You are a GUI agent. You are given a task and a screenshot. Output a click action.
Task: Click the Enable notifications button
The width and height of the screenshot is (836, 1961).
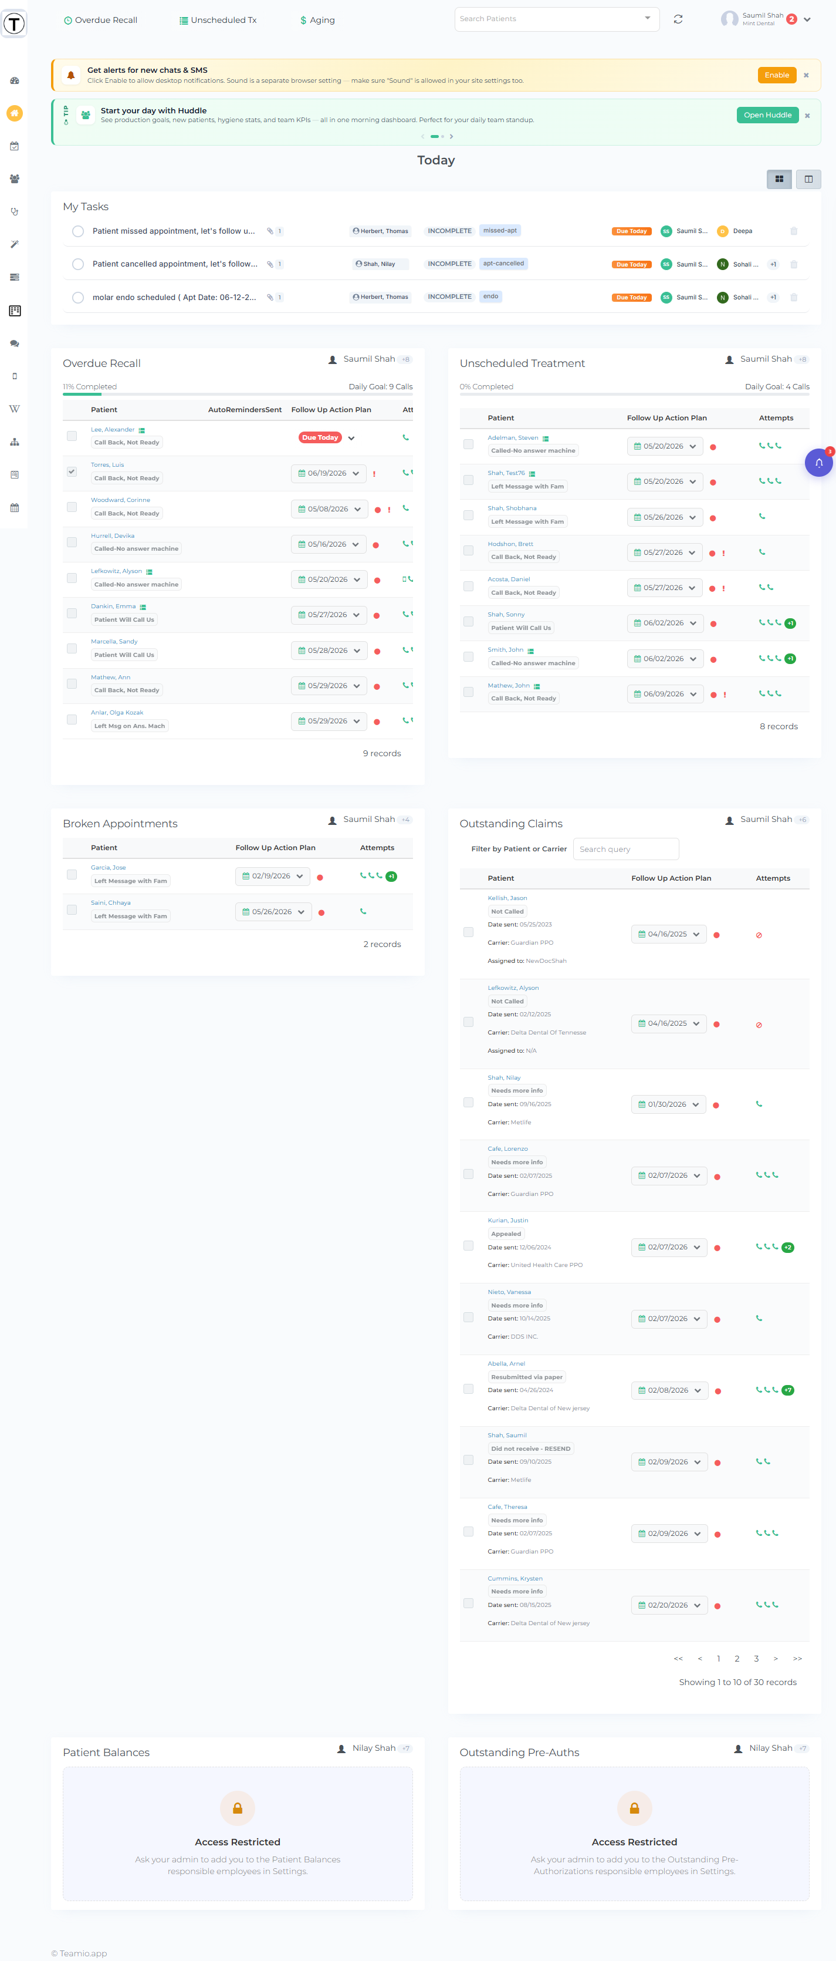777,75
